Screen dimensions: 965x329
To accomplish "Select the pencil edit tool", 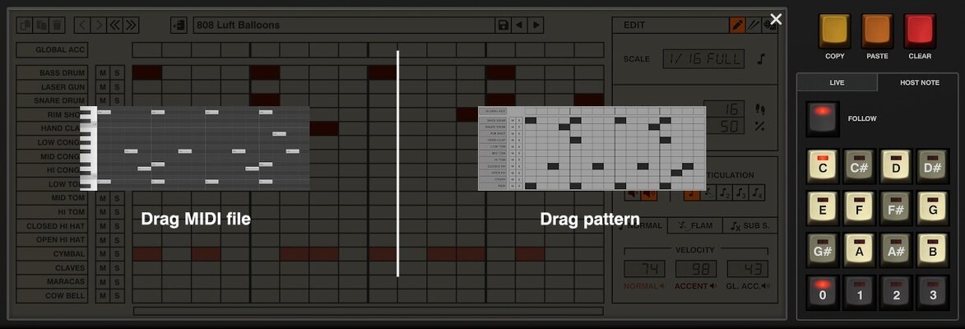I will (x=736, y=25).
